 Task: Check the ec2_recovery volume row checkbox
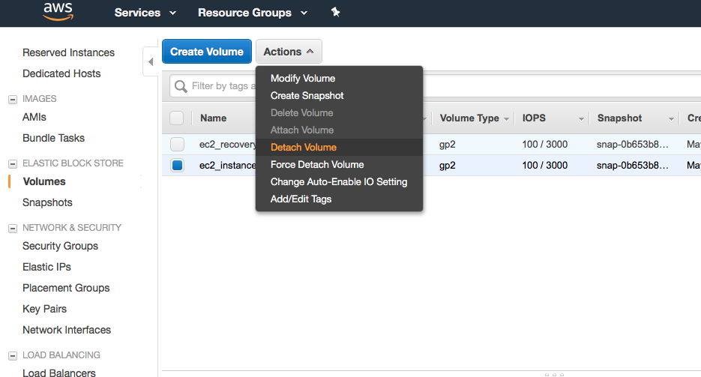pyautogui.click(x=177, y=144)
